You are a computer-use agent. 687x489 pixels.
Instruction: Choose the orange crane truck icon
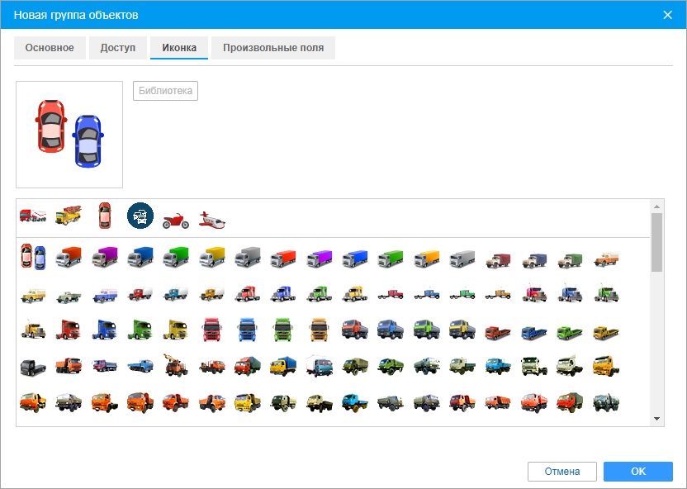tap(176, 365)
